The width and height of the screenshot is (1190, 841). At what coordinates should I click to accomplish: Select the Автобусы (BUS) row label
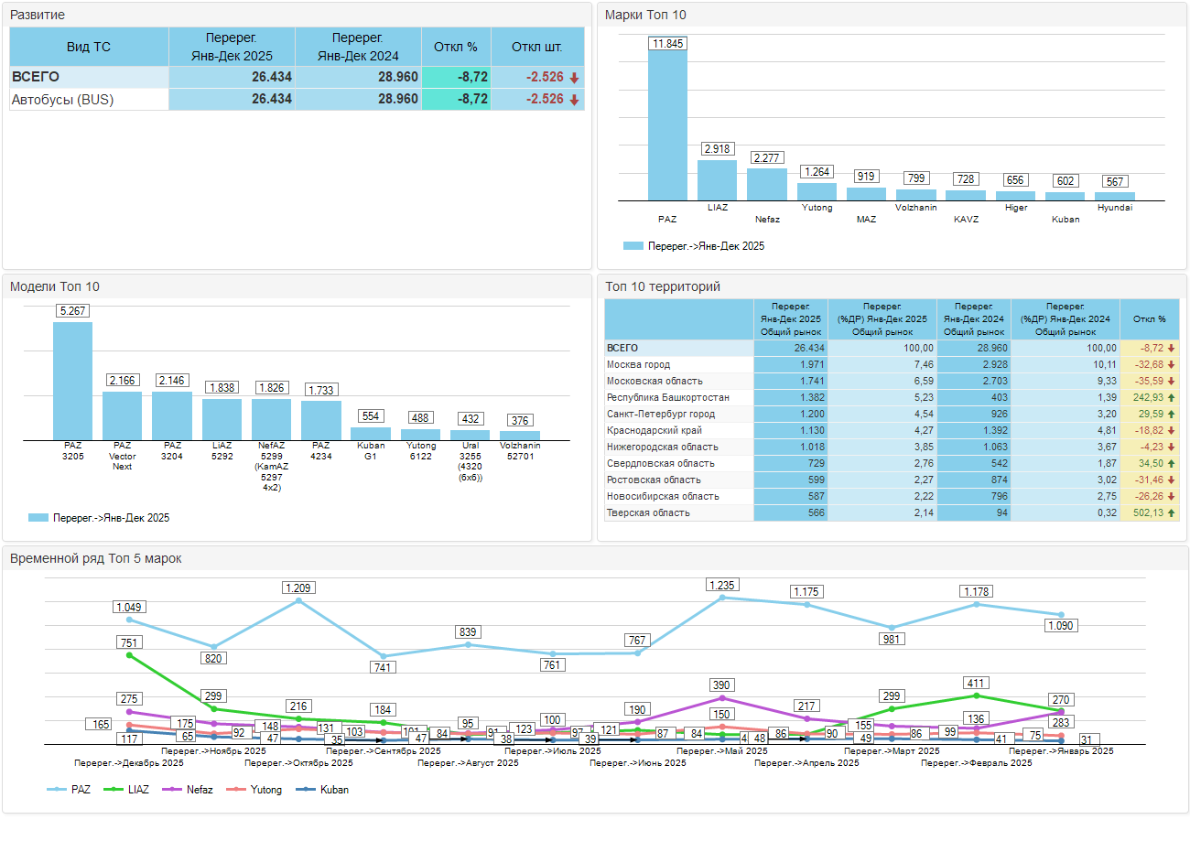(62, 100)
